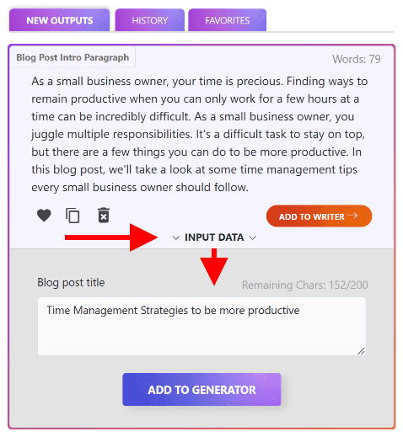Copy the generated paragraph with the copy icon

point(73,216)
